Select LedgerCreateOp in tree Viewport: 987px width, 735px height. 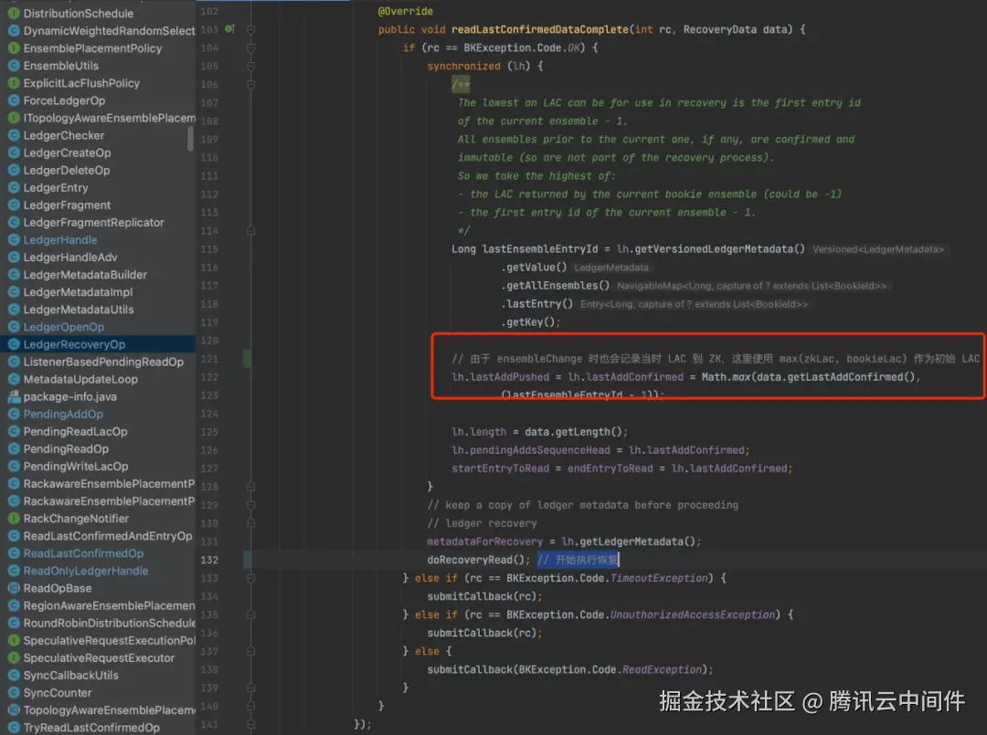tap(67, 152)
